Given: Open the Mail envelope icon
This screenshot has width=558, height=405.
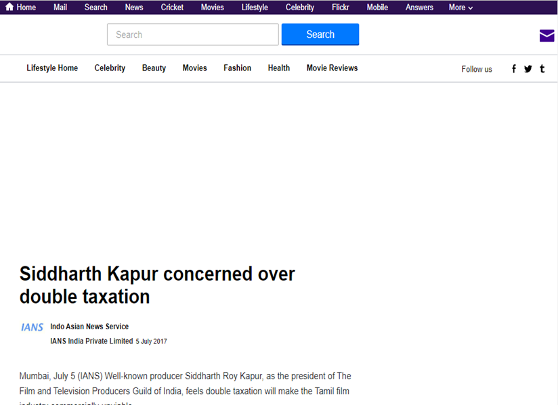Looking at the screenshot, I should pyautogui.click(x=546, y=36).
